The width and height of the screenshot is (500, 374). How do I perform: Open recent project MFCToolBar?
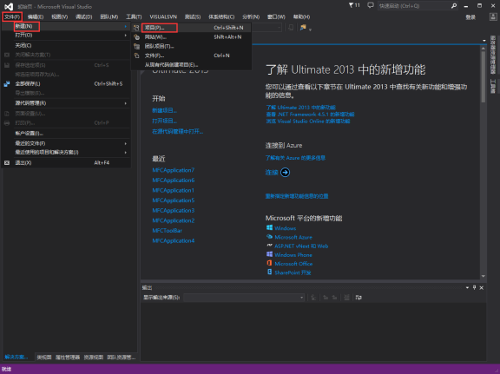tap(167, 231)
